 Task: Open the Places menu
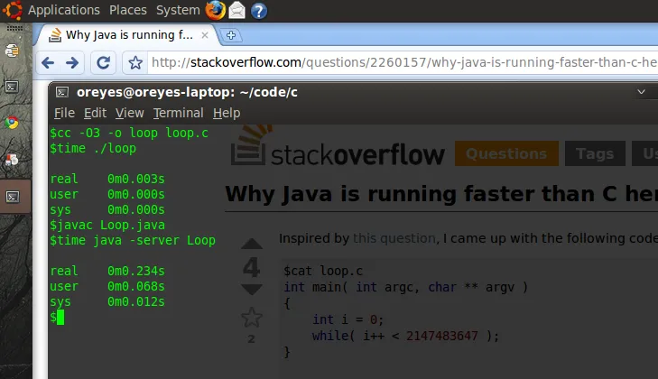click(x=128, y=10)
